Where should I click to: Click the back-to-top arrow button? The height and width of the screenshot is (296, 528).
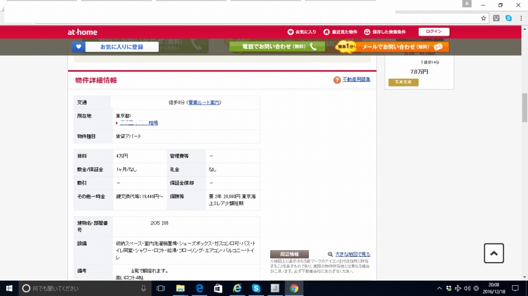(494, 253)
